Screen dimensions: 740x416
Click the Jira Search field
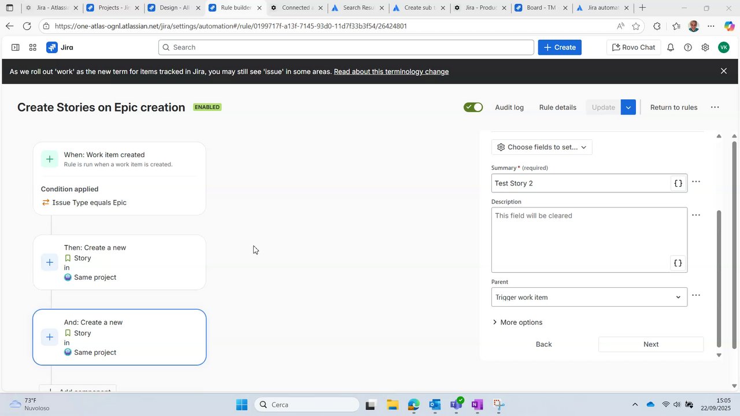coord(346,47)
